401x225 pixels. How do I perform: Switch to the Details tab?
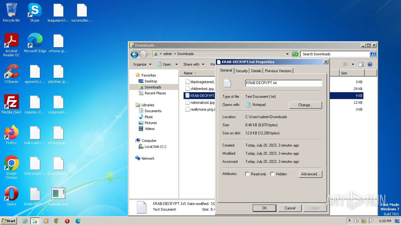coord(256,71)
